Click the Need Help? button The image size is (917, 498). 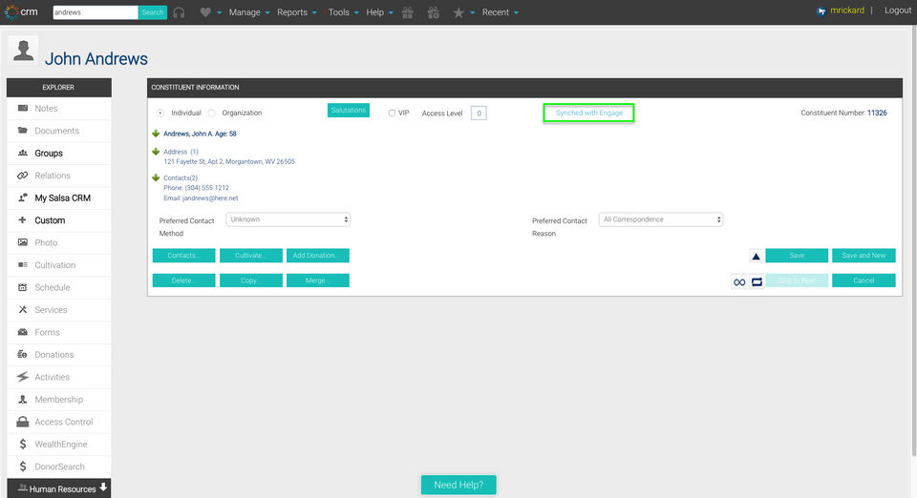[458, 485]
